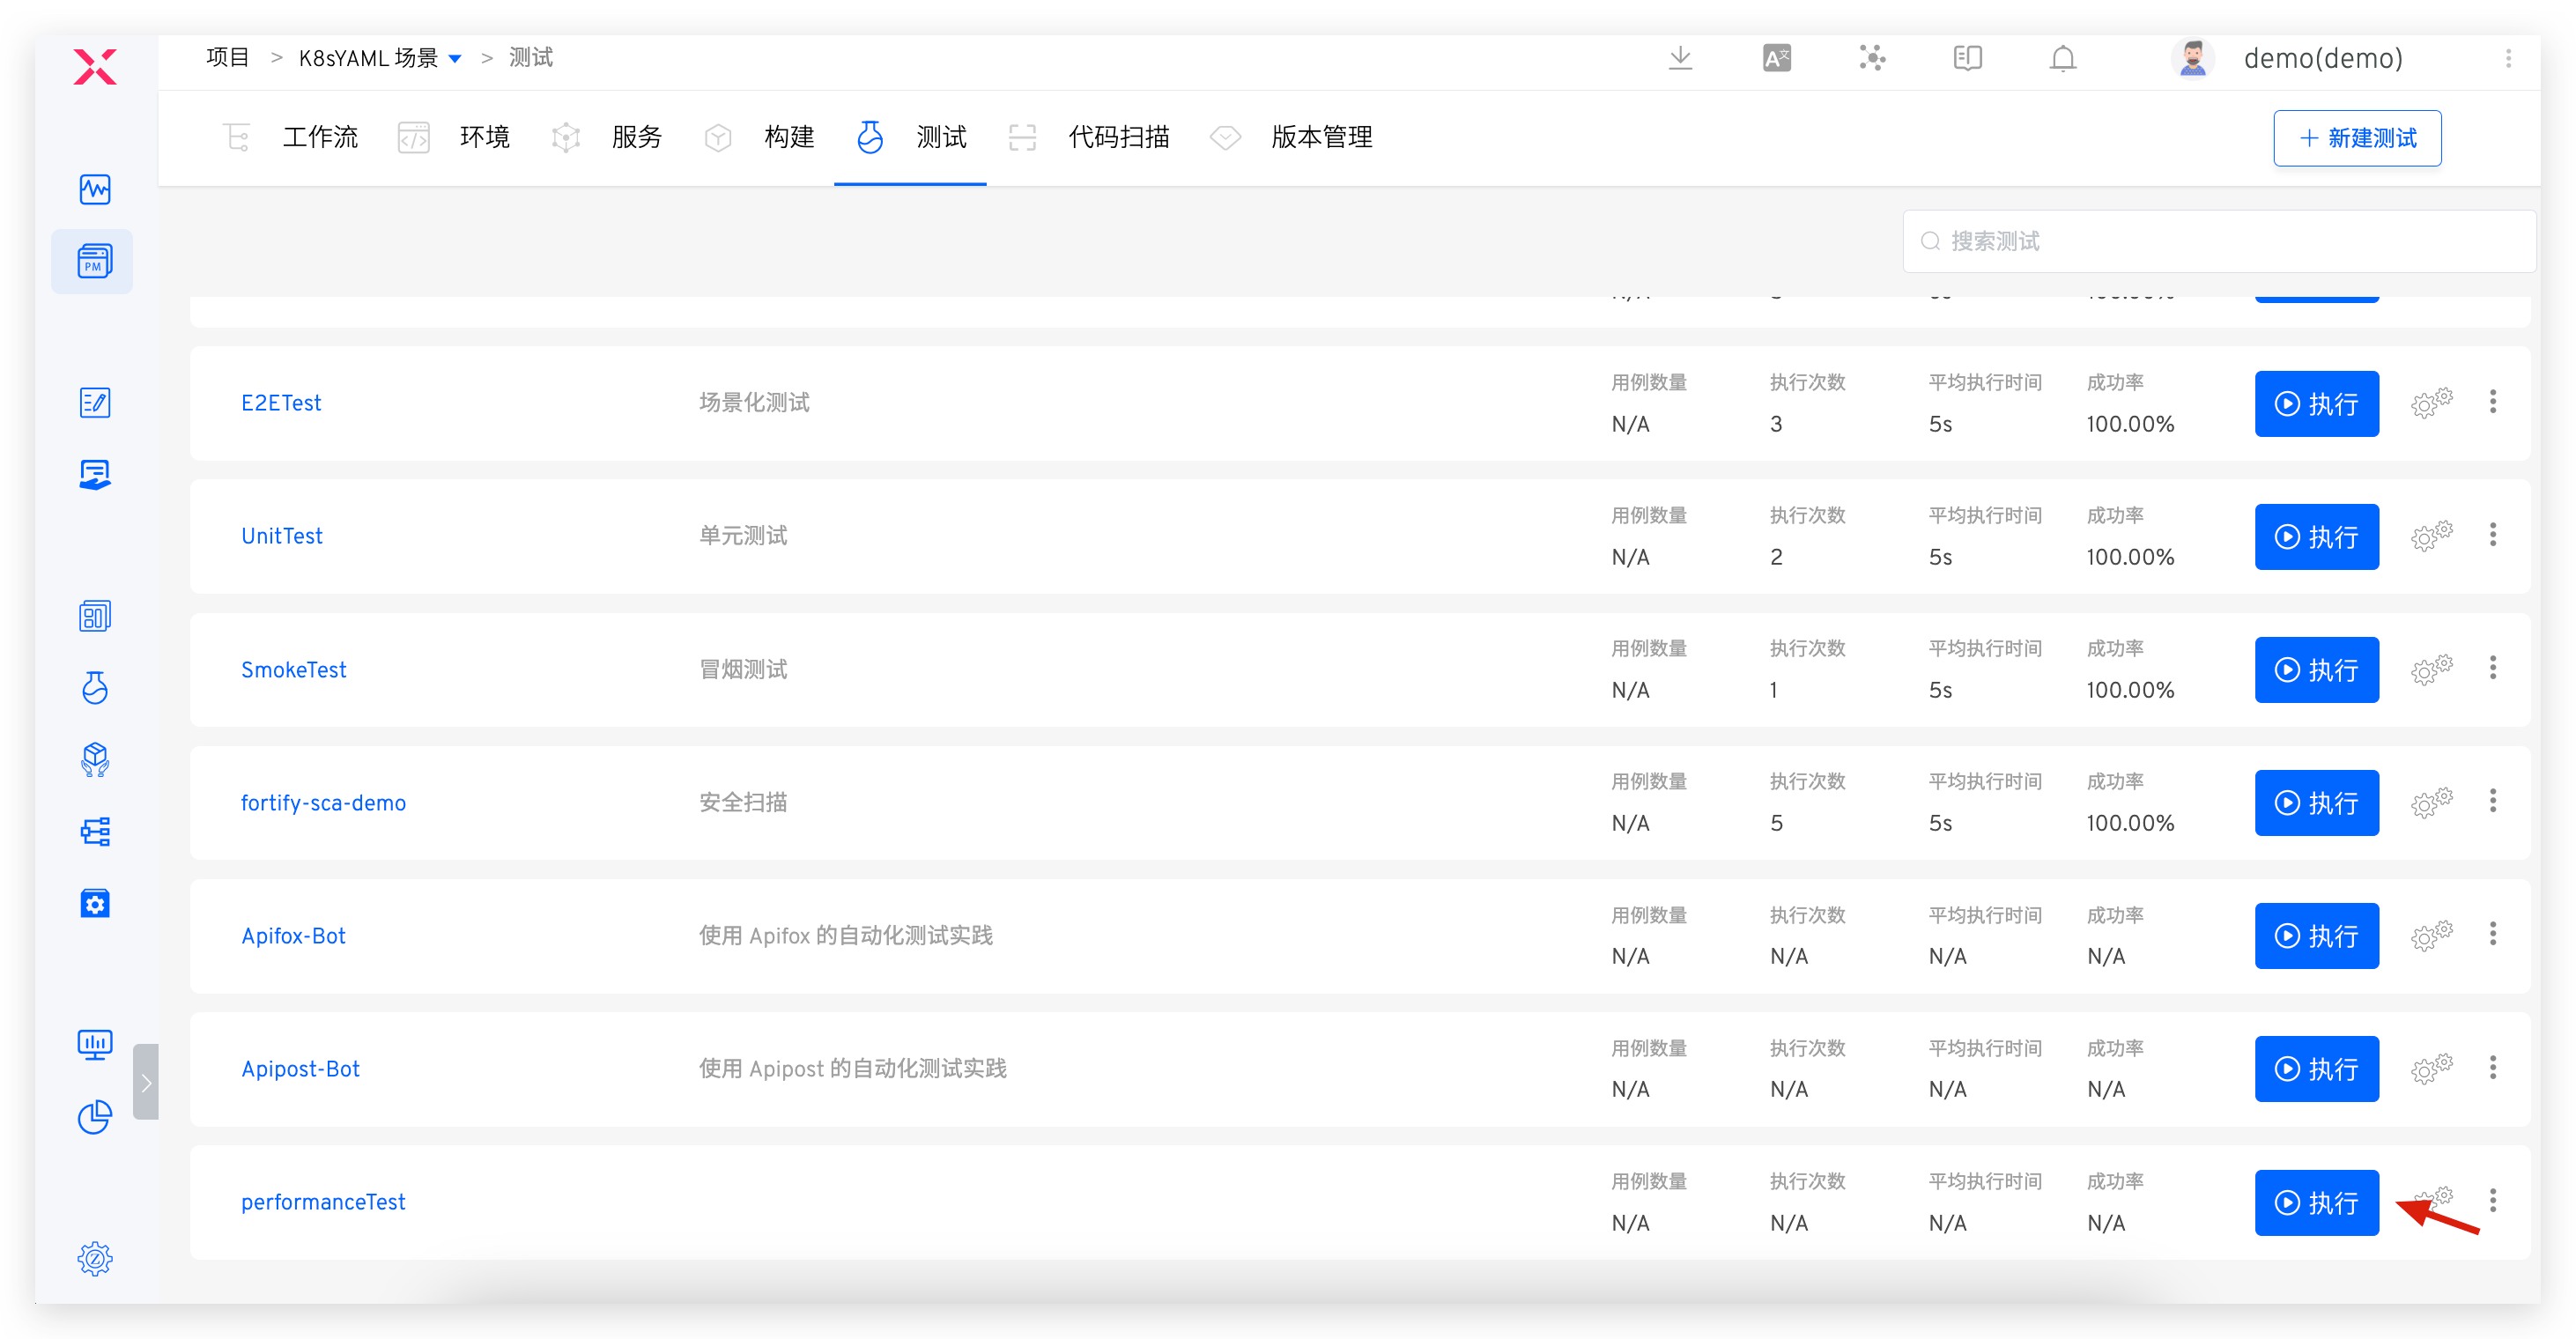Image resolution: width=2576 pixels, height=1339 pixels.
Task: Open the 代码扫描 tab
Action: 1118,137
